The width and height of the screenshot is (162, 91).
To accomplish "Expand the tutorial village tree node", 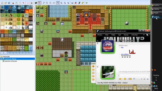I will [x=1, y=59].
